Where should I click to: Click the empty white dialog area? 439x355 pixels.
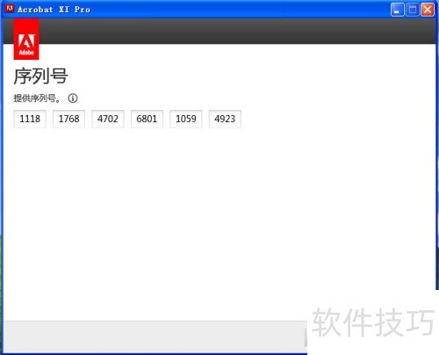point(219,220)
